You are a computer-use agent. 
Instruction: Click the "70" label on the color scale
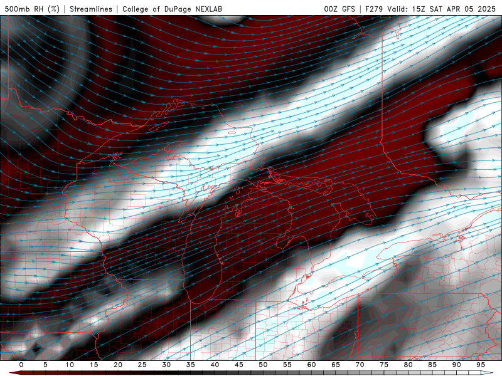point(360,365)
